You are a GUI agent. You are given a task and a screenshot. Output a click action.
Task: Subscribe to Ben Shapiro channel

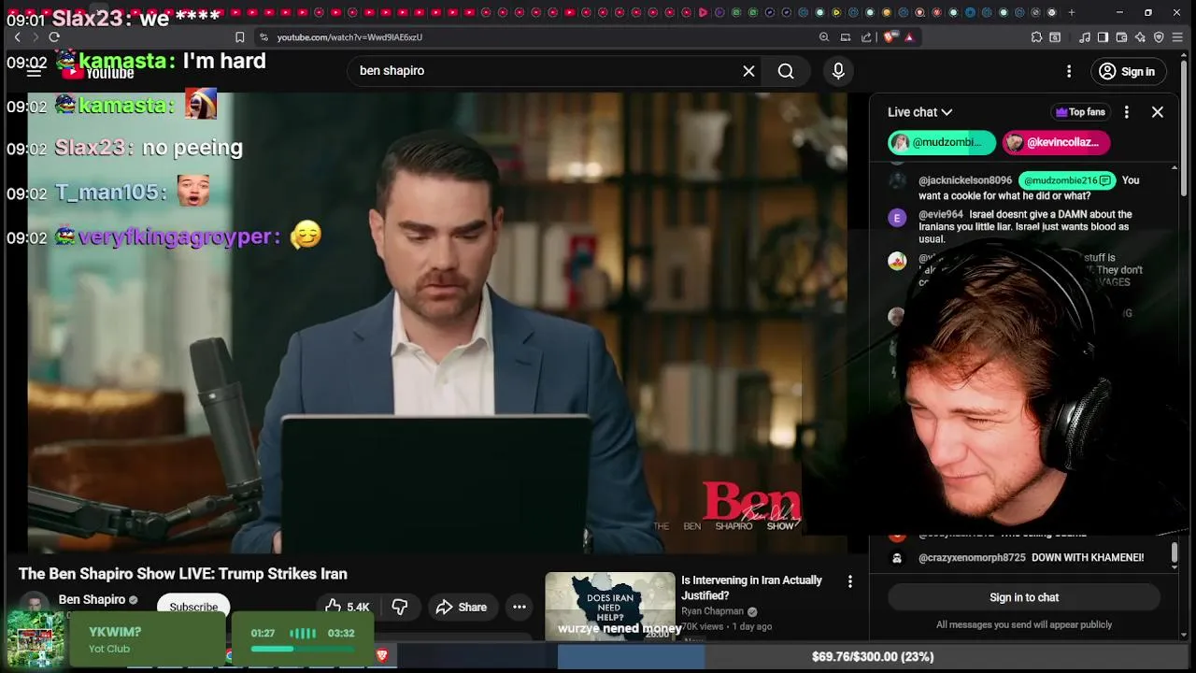(193, 607)
